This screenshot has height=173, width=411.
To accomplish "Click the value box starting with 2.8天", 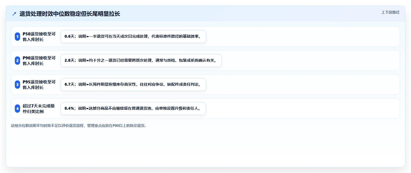I will [141, 61].
